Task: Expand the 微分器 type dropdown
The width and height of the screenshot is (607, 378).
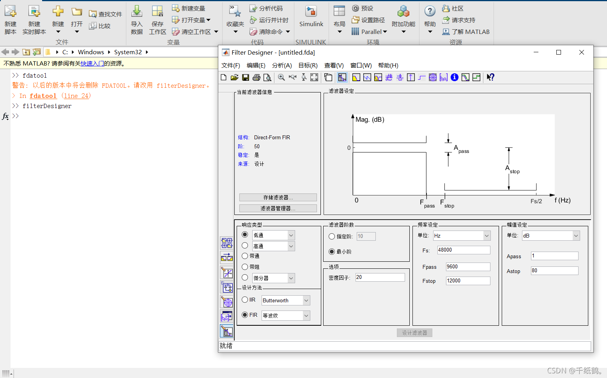Action: click(x=291, y=278)
